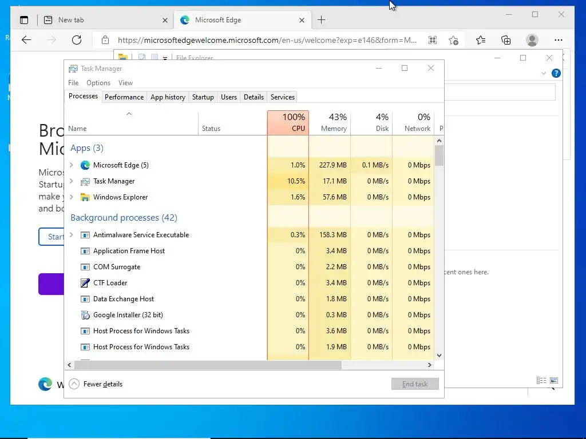Click the QR code apps icon in address bar
This screenshot has width=586, height=439.
[x=433, y=40]
